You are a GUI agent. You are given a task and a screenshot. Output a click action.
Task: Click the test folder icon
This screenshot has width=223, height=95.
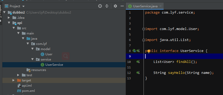(x=24, y=75)
